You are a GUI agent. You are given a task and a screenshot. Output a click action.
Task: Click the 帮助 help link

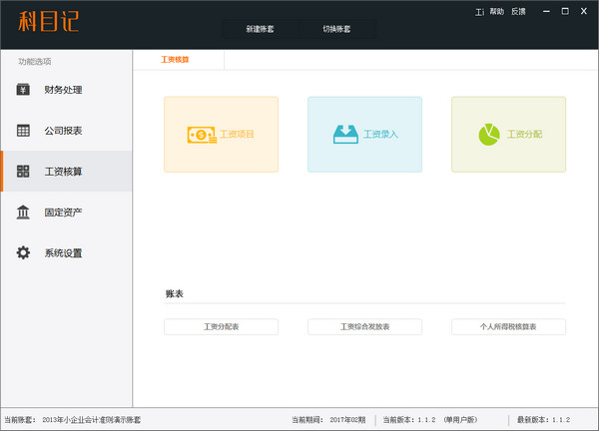click(496, 12)
